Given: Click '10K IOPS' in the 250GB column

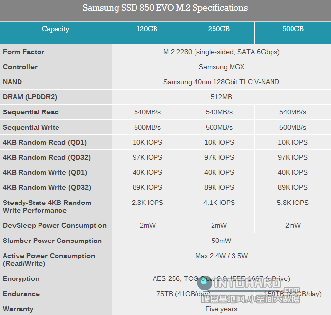Looking at the screenshot, I should (x=219, y=142).
